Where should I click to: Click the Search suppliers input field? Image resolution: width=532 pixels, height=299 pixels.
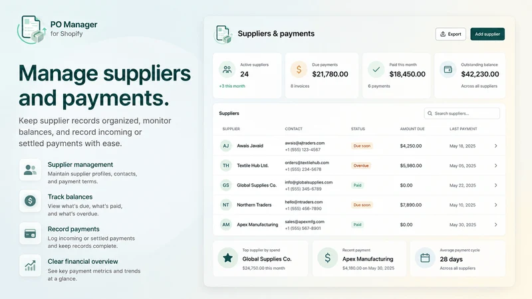point(462,113)
